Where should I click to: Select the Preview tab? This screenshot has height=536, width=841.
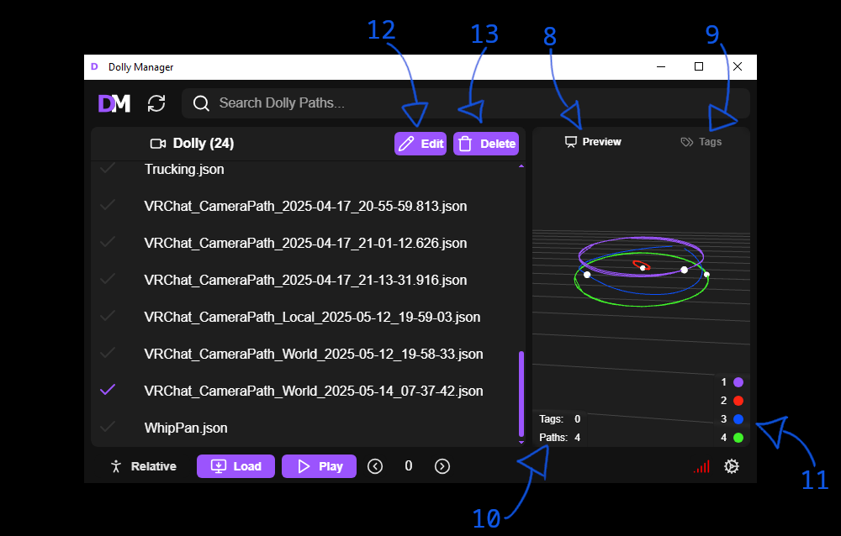pos(593,142)
